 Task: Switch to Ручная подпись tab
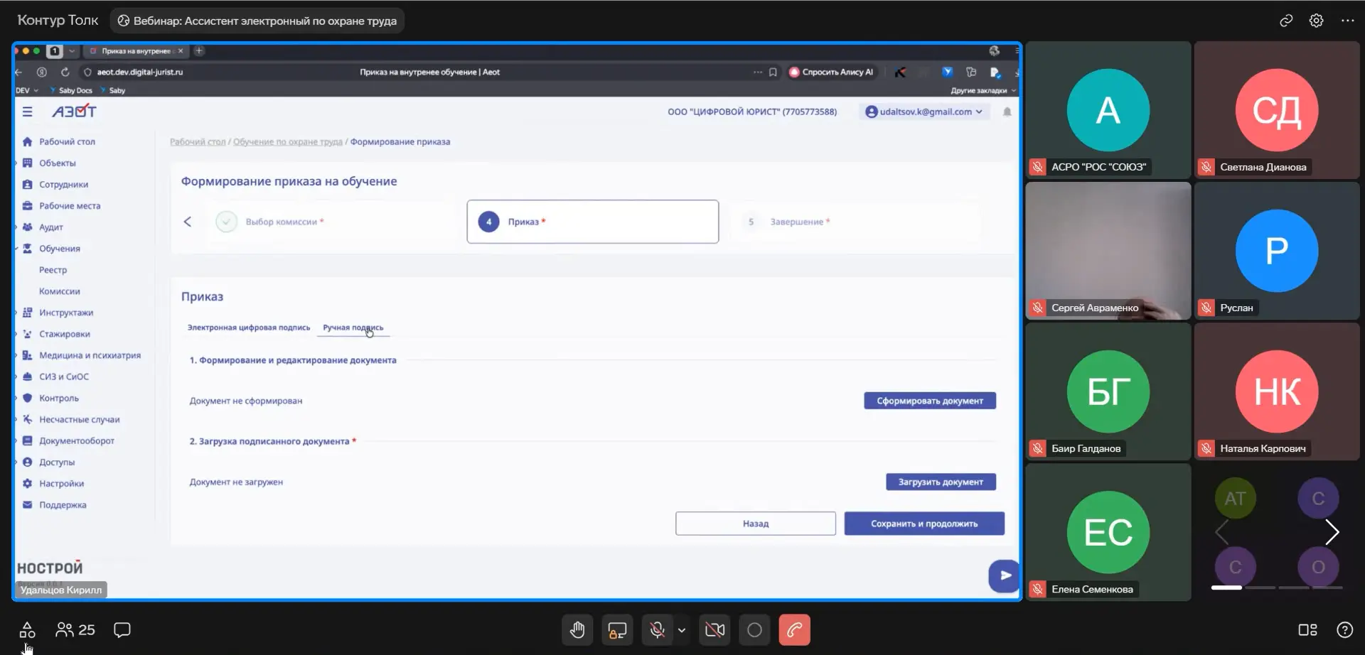353,327
